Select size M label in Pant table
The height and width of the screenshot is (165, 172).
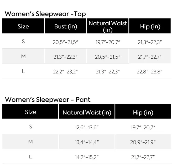[30, 142]
